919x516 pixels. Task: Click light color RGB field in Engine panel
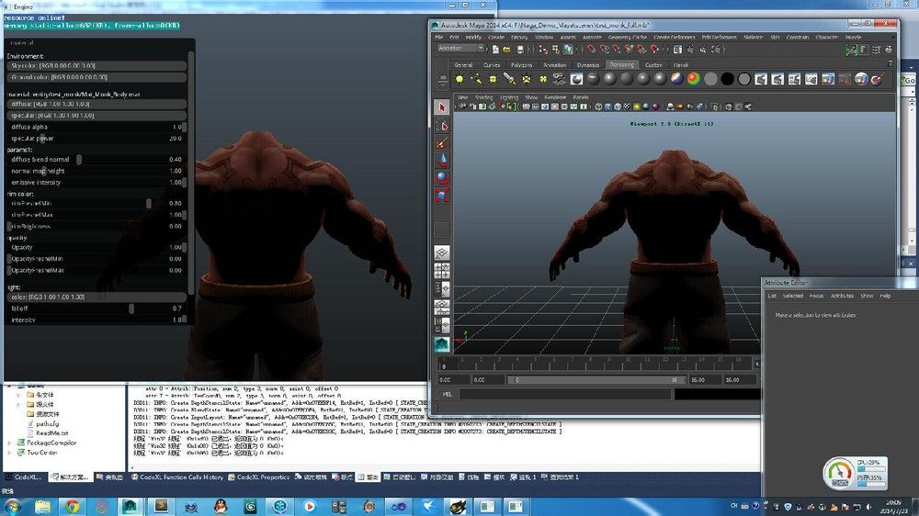[96, 297]
